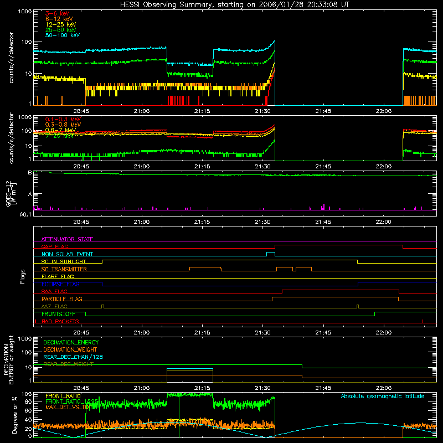
Task: Select the ECLIPSE_FLAG label
Action: pos(60,284)
